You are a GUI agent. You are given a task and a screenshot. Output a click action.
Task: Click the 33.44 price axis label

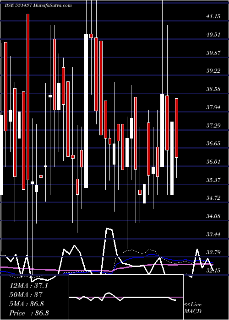[x=213, y=234]
